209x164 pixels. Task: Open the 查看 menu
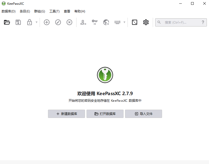coord(67,11)
